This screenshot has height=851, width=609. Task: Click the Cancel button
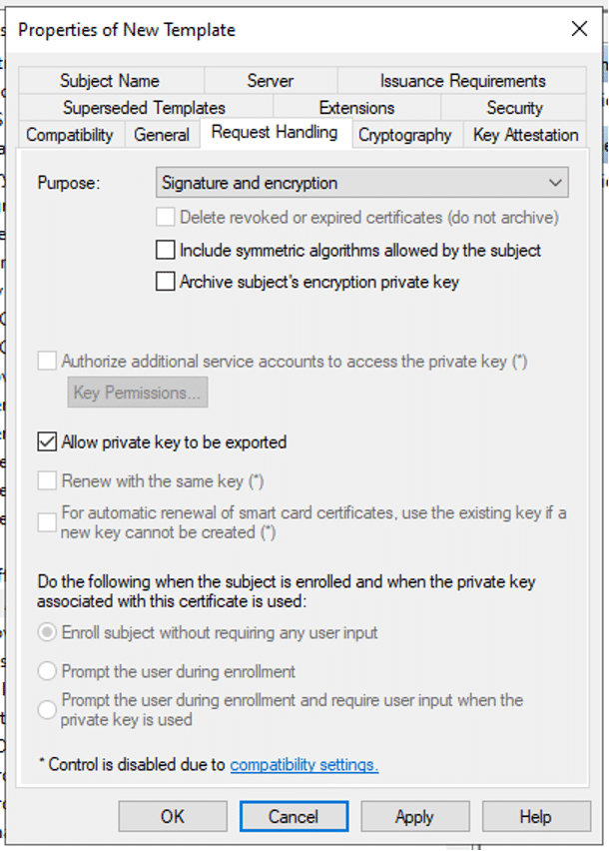(294, 816)
